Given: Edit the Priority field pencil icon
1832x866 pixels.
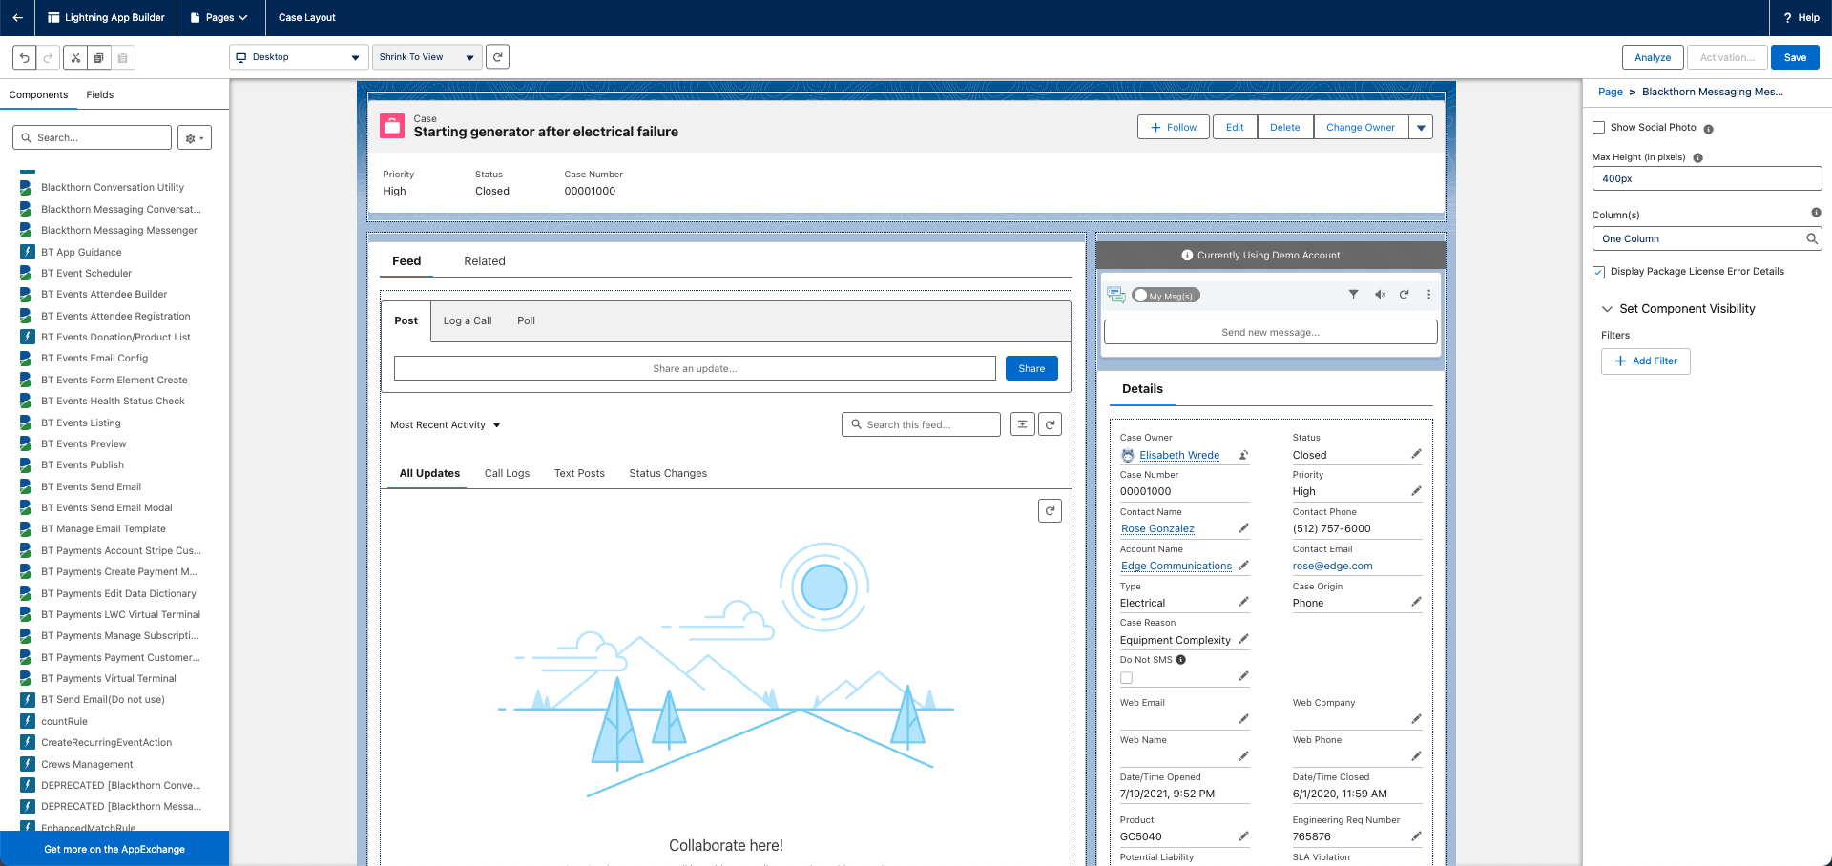Looking at the screenshot, I should point(1416,491).
